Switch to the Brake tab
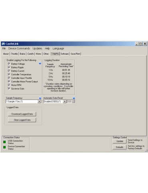Image resolution: width=148 pixels, height=193 pixels. tap(22, 54)
